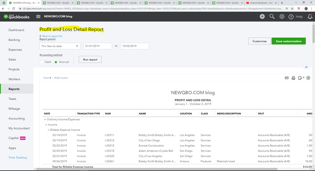Open the hamburger navigation menu
This screenshot has height=171, width=315.
point(38,16)
